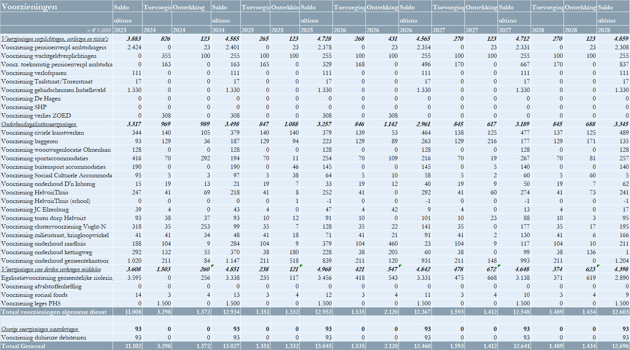This screenshot has height=350, width=630.
Task: Click the green error triangle on the 4.851 cell
Action: point(212,266)
